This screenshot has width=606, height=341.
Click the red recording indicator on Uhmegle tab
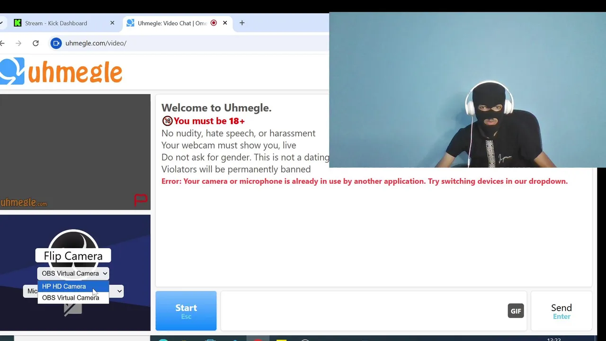(x=214, y=23)
